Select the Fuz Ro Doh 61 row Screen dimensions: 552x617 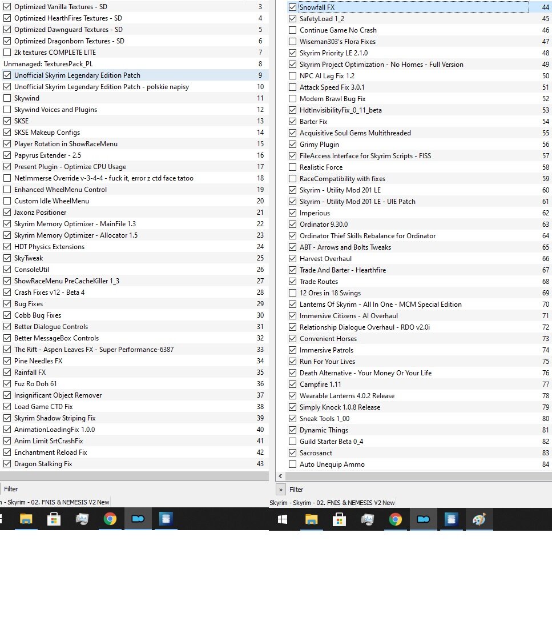(135, 384)
